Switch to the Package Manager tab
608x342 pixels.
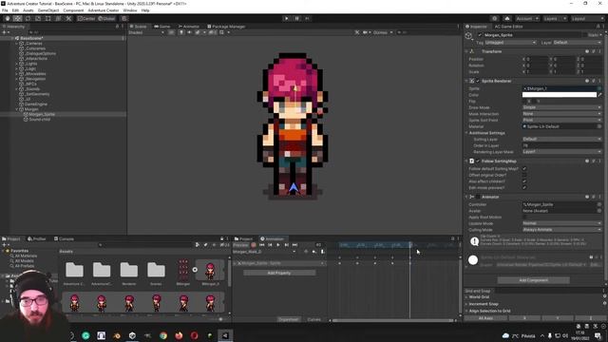coord(226,27)
